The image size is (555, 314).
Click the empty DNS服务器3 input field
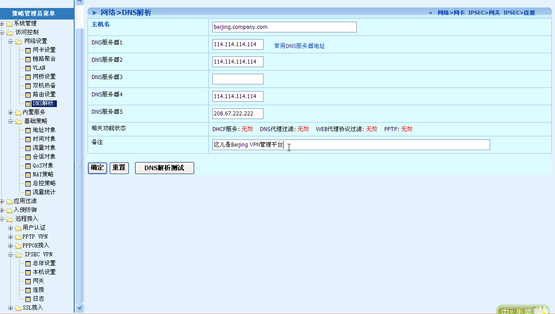(238, 79)
